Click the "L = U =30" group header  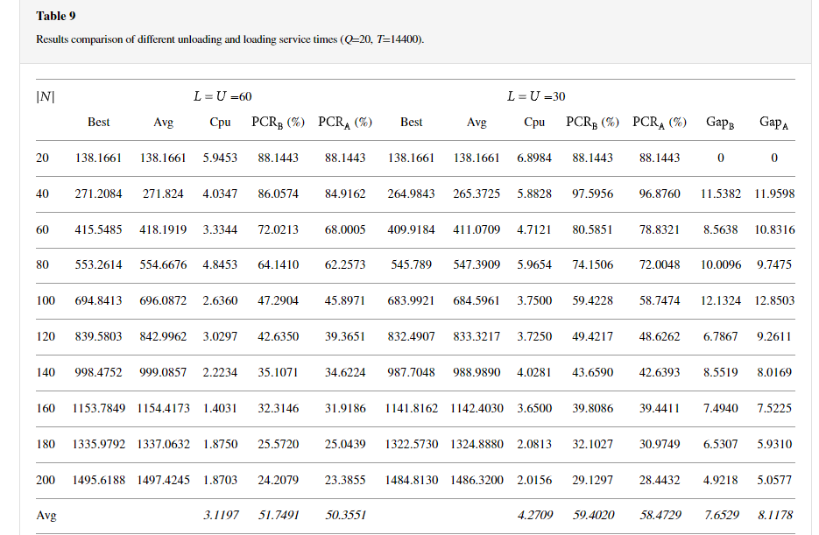coord(536,96)
